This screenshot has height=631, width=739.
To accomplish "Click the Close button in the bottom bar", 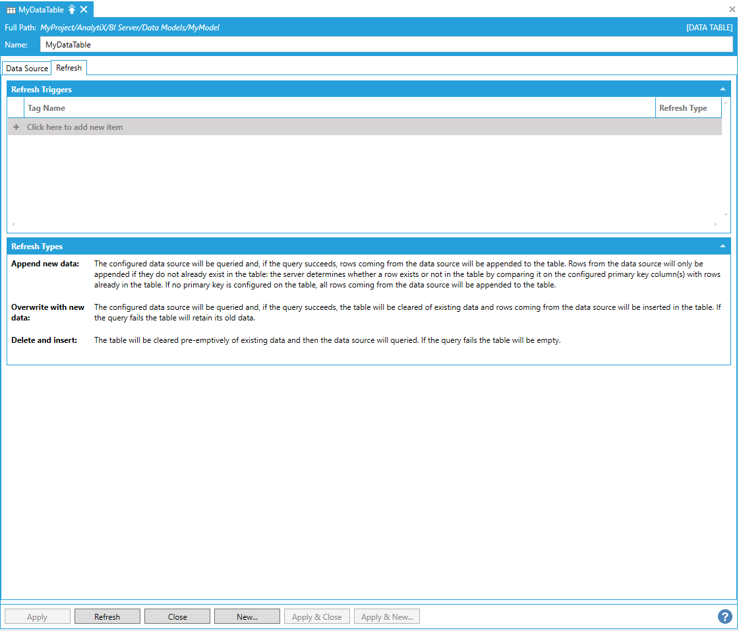I will point(177,616).
